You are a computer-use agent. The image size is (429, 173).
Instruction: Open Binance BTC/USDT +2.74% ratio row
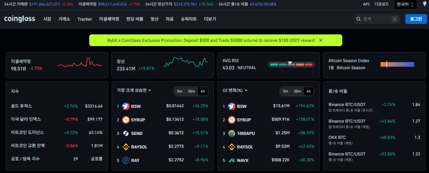click(374, 107)
